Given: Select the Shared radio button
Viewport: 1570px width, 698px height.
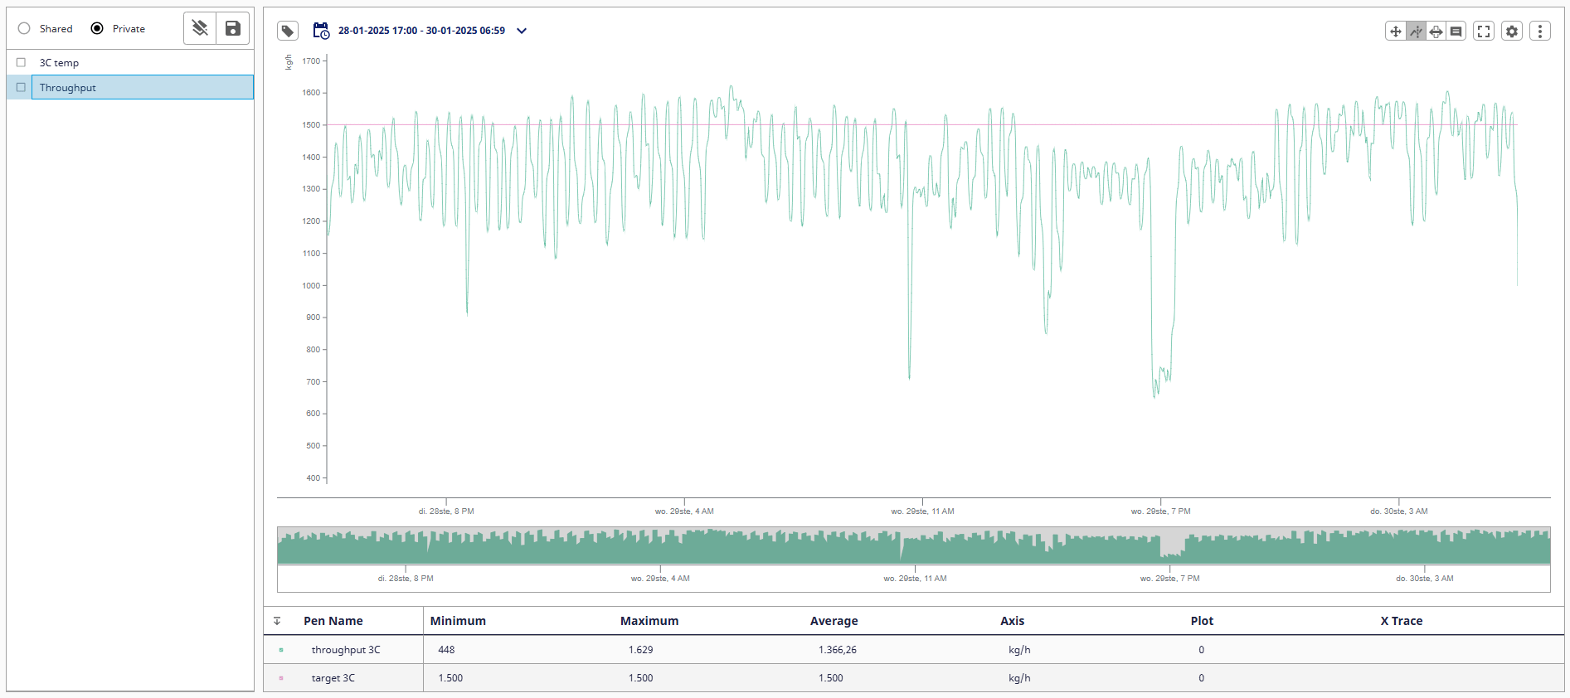Looking at the screenshot, I should [x=24, y=28].
